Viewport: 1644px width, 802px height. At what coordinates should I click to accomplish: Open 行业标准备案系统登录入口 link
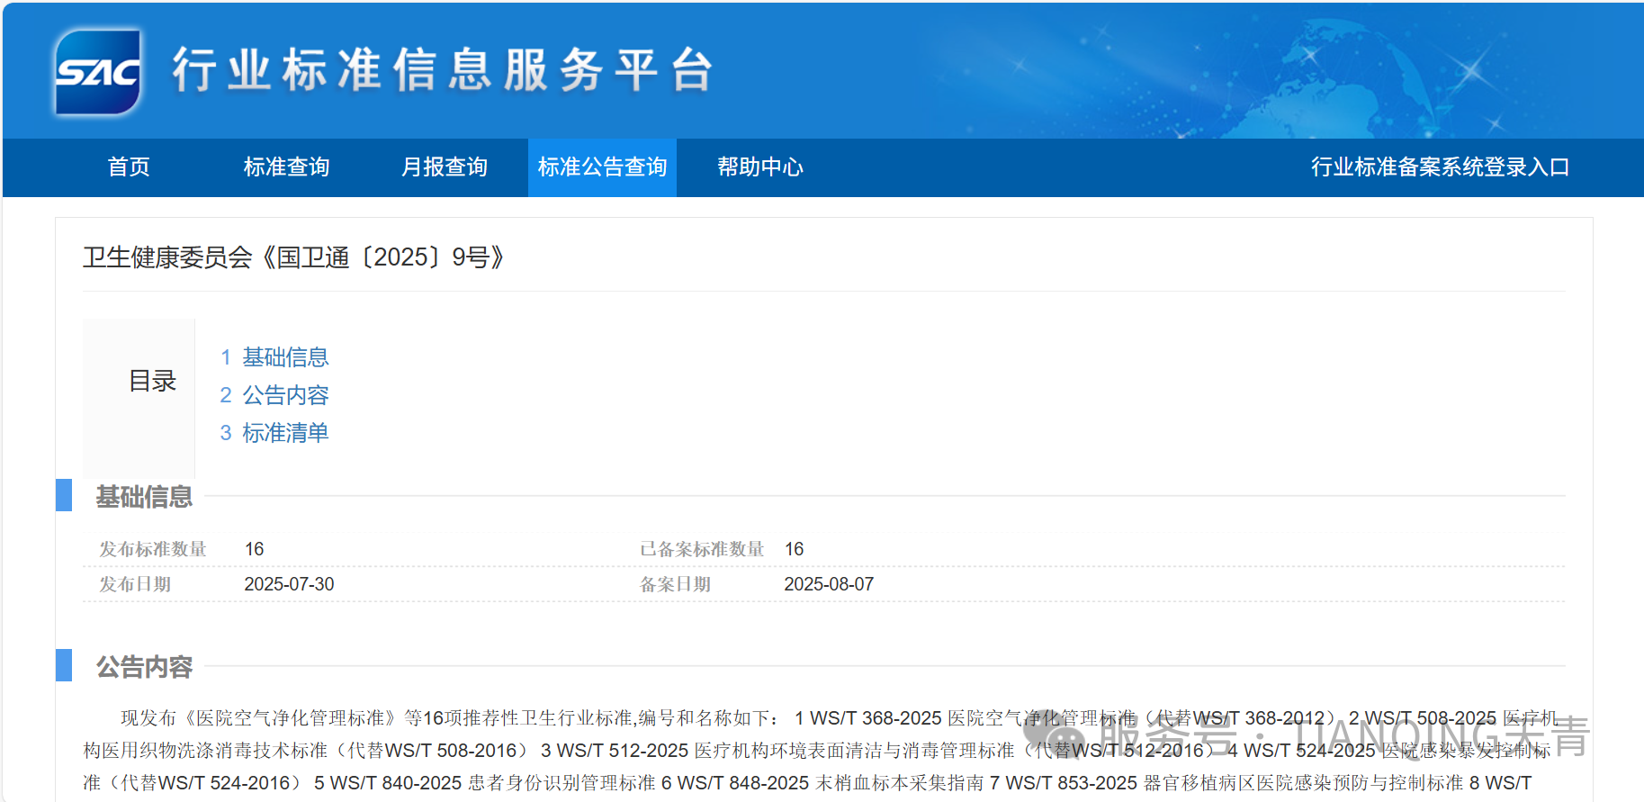pyautogui.click(x=1440, y=167)
